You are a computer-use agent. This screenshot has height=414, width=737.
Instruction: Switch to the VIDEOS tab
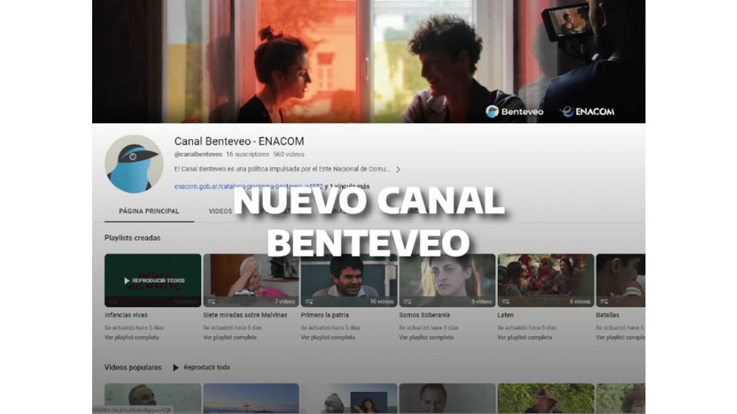click(220, 211)
